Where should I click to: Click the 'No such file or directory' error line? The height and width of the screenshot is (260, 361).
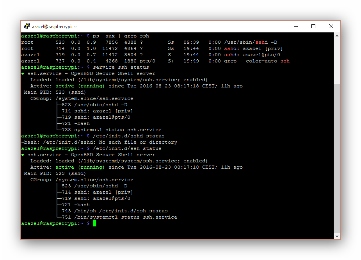[99, 142]
